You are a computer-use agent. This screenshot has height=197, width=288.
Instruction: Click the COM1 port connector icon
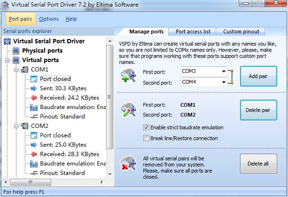pyautogui.click(x=25, y=70)
